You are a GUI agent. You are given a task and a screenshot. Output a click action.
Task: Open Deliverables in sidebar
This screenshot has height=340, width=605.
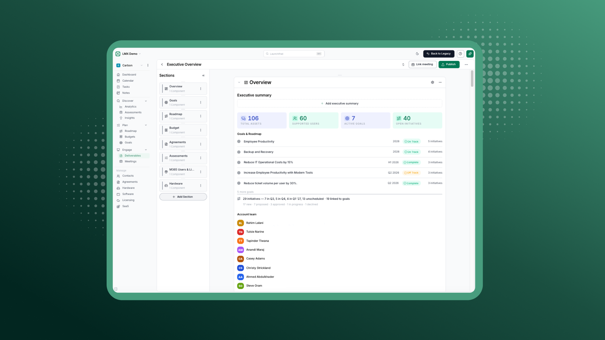tap(133, 156)
